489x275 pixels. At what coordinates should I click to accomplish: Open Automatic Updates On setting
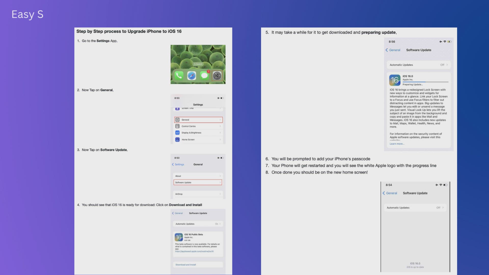click(x=198, y=224)
